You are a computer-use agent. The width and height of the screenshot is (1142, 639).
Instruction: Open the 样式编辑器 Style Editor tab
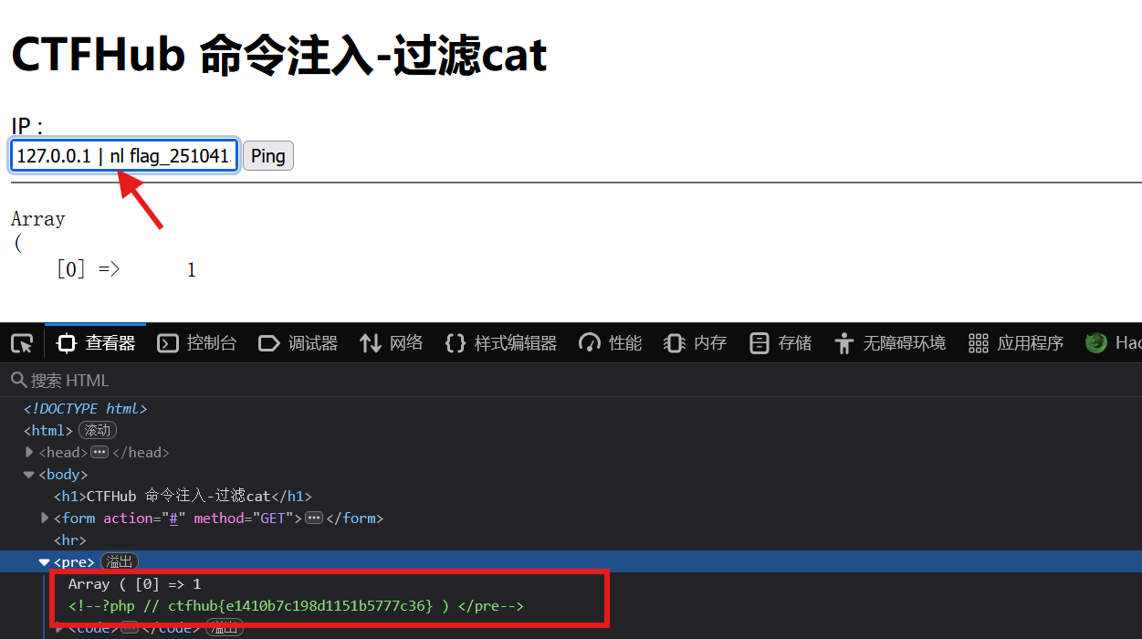[x=500, y=343]
